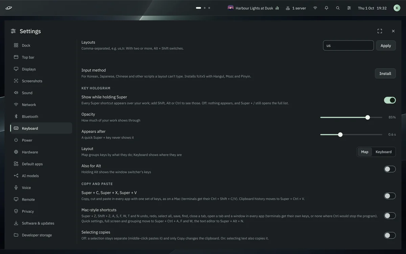406x254 pixels.
Task: Click the Privacy shield icon
Action: 16,211
